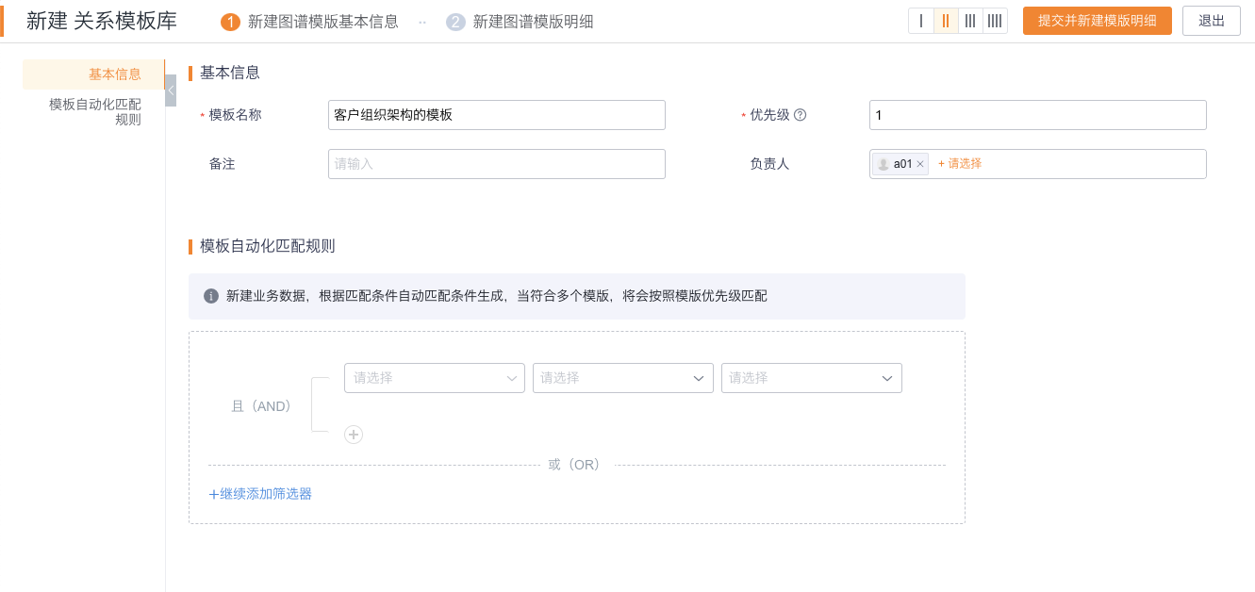Click the 或（OR） separator label
Image resolution: width=1255 pixels, height=592 pixels.
(x=575, y=465)
